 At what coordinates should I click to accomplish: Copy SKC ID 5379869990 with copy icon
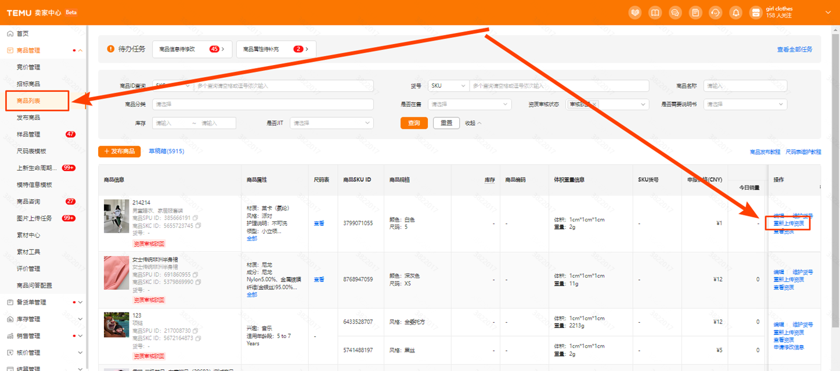pyautogui.click(x=199, y=282)
